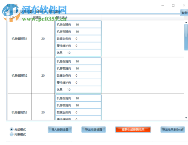
Task: Select 休息 10 row of 机房值班员1
Action: click(x=78, y=53)
